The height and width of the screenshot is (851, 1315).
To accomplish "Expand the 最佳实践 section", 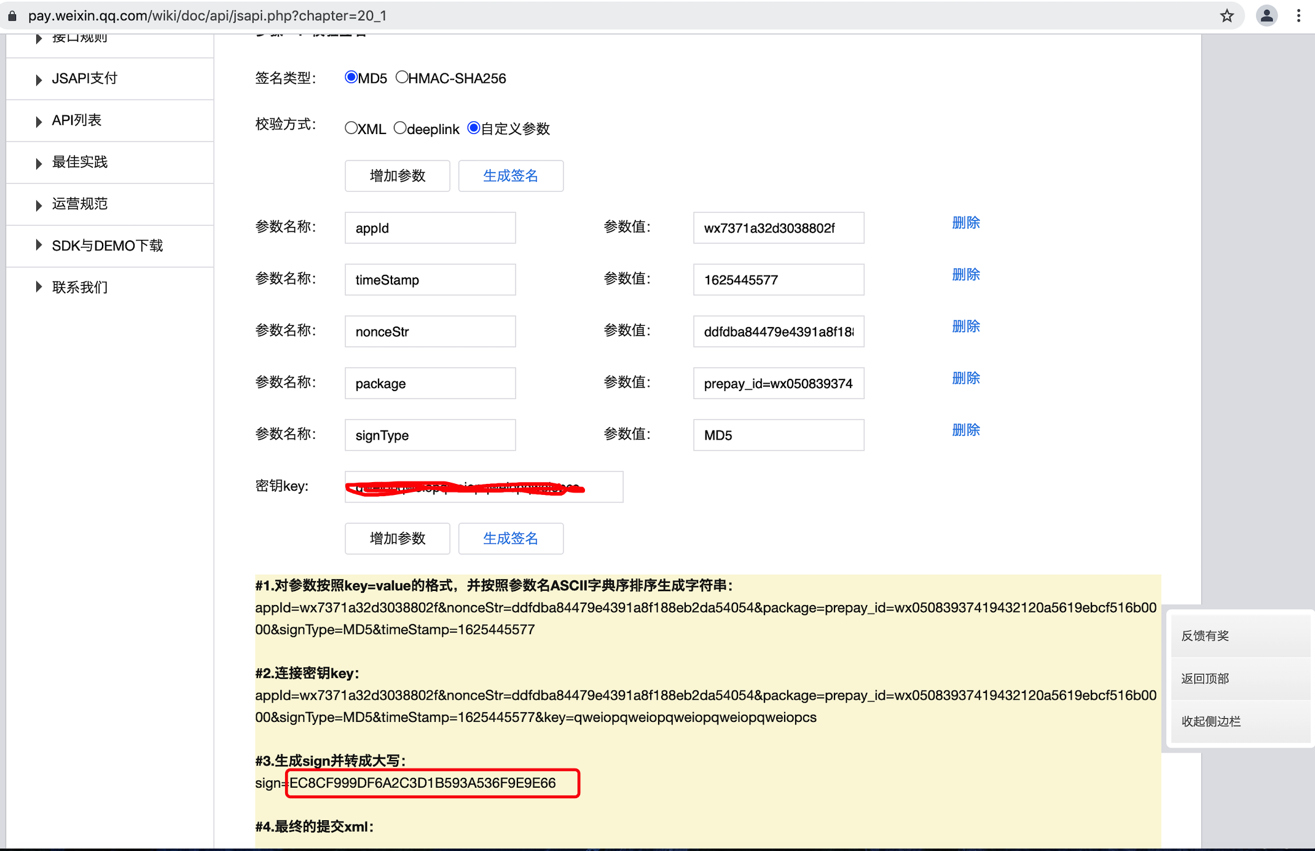I will tap(79, 162).
